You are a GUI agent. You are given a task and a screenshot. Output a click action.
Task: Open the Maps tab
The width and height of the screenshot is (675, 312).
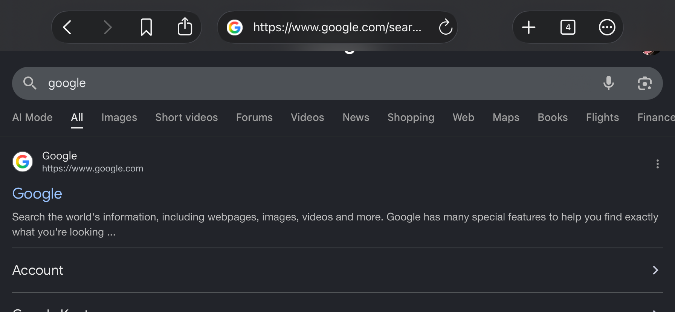click(x=506, y=118)
